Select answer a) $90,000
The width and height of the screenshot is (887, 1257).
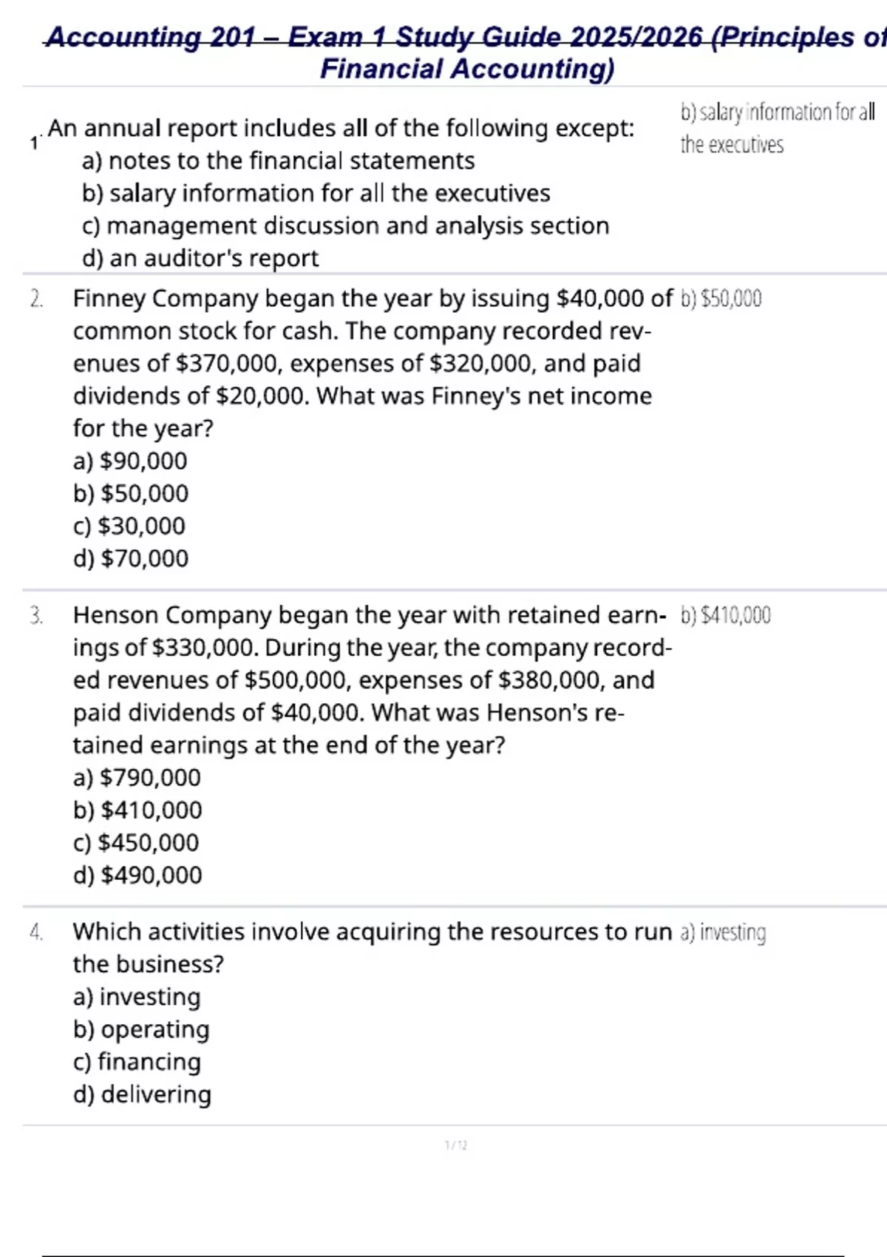coord(130,461)
